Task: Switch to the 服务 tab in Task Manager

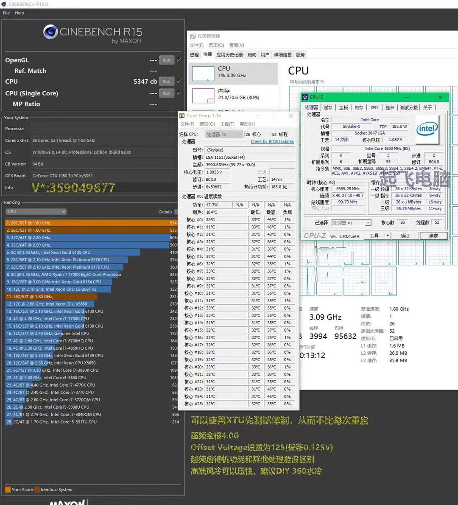Action: pyautogui.click(x=300, y=55)
